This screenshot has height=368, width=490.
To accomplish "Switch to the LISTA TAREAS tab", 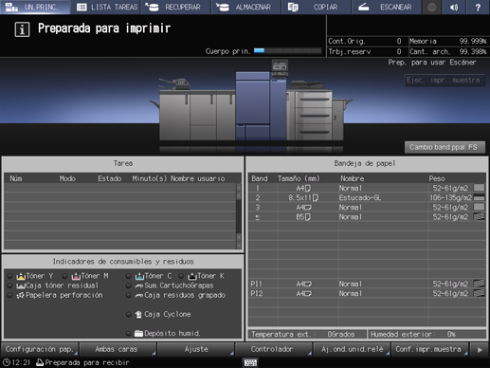I will pos(107,7).
